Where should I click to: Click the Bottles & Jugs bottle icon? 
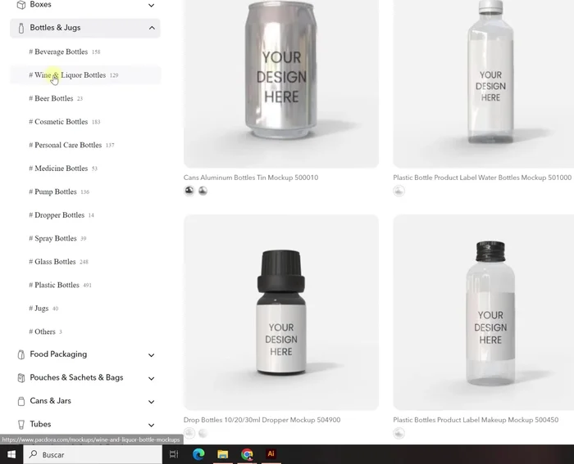21,28
